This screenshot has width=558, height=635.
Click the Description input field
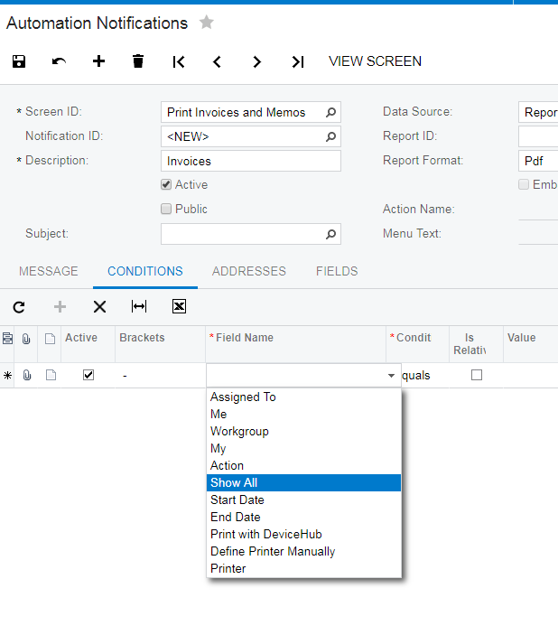coord(250,161)
